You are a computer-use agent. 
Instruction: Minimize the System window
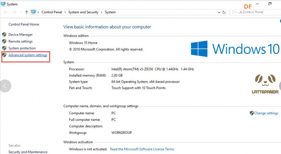pos(257,4)
